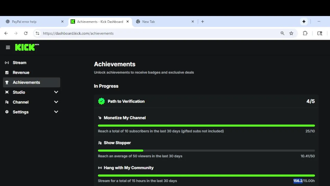Click the highlighted 156.2 hours value

pos(298,181)
